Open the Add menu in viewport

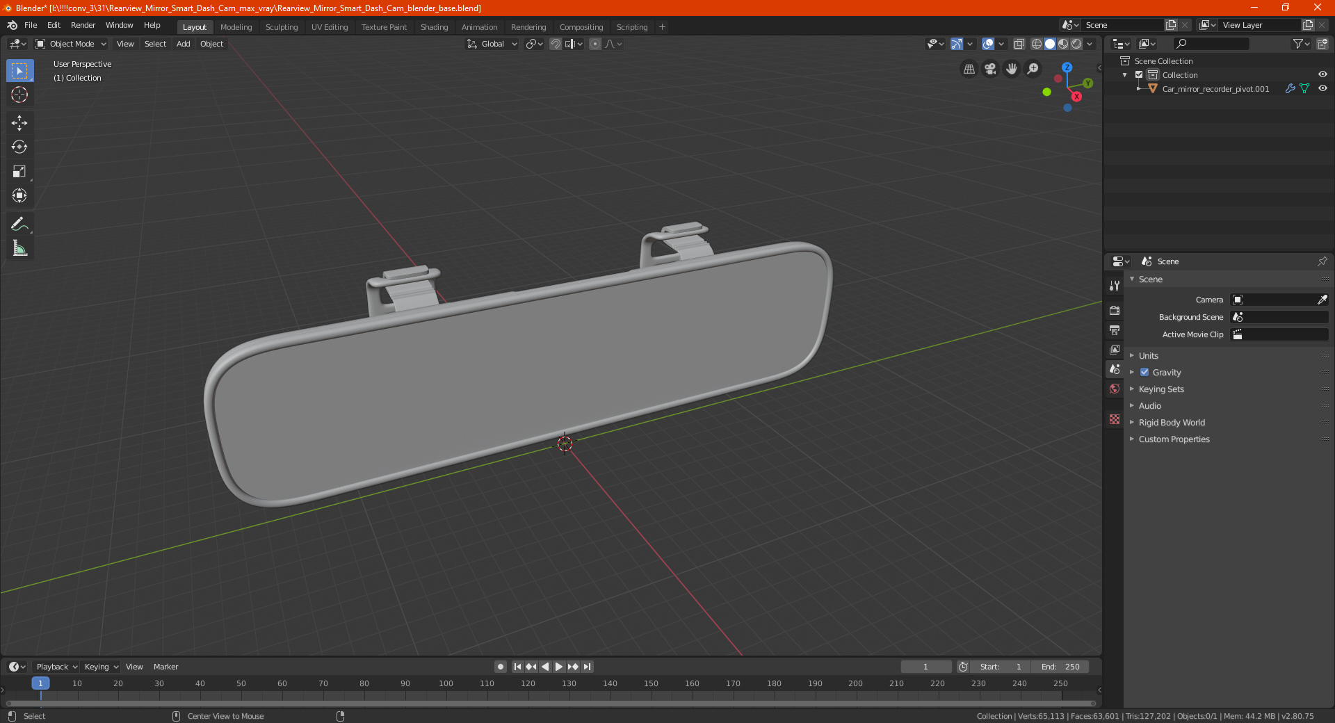(184, 44)
